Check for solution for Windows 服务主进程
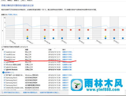This screenshot has width=126, height=96. [67, 65]
